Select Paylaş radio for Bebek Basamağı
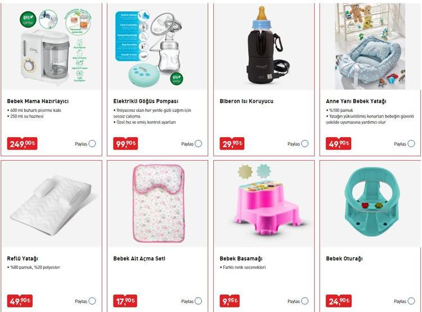The height and width of the screenshot is (312, 422). point(304,301)
